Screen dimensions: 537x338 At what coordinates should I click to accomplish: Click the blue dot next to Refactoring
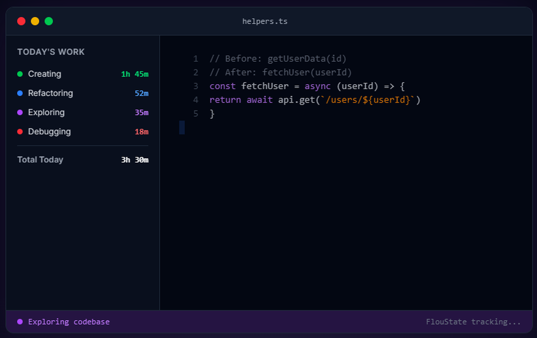[21, 93]
